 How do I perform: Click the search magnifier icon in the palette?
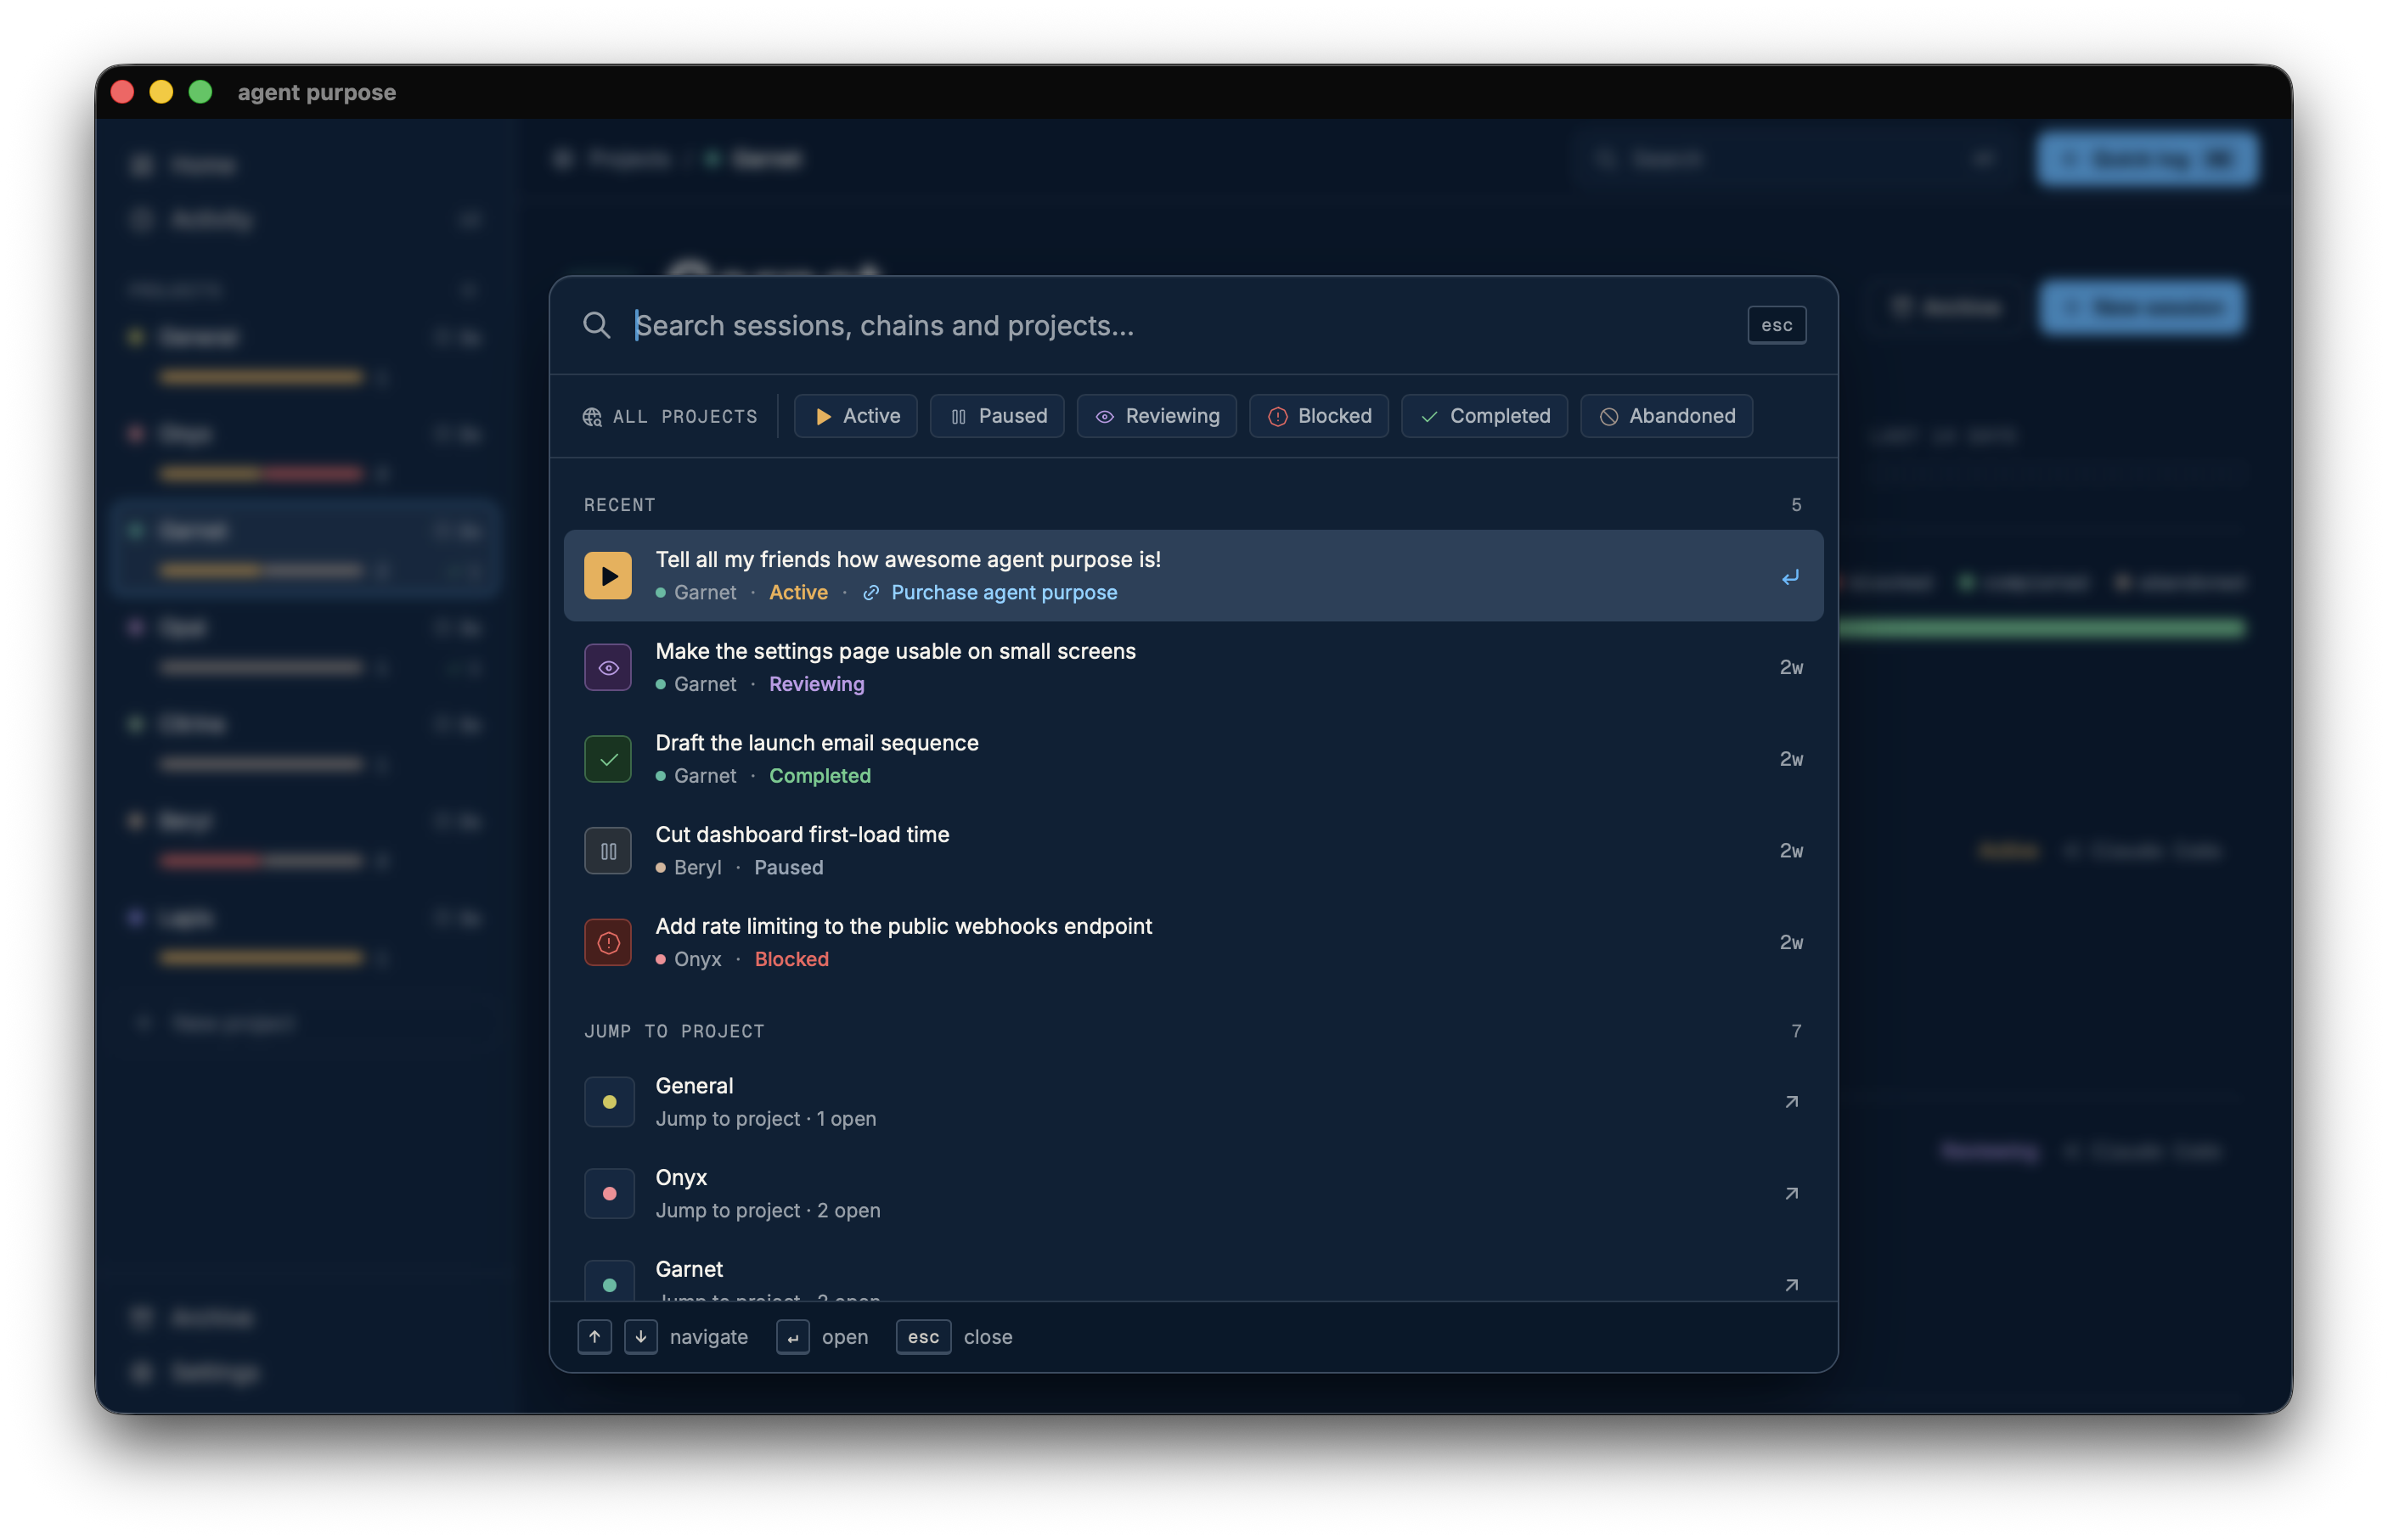point(597,325)
